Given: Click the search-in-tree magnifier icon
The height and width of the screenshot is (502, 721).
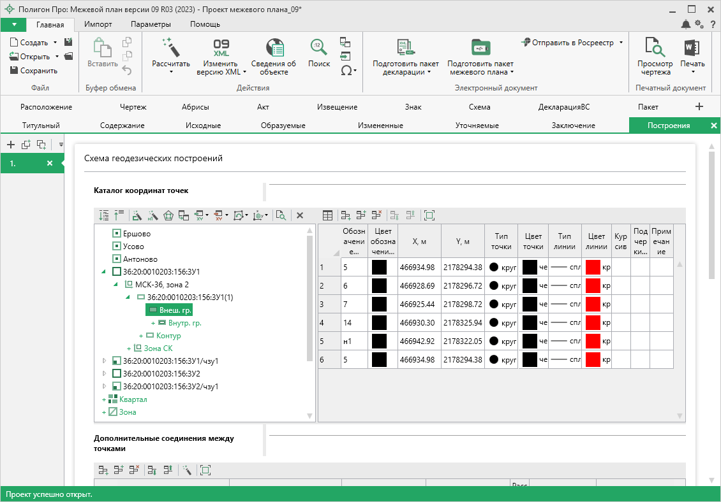Looking at the screenshot, I should coord(281,215).
